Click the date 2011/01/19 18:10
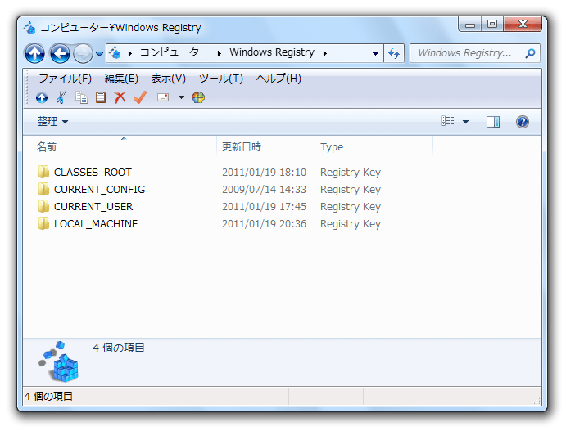Viewport: 566px width, 431px height. [x=264, y=173]
